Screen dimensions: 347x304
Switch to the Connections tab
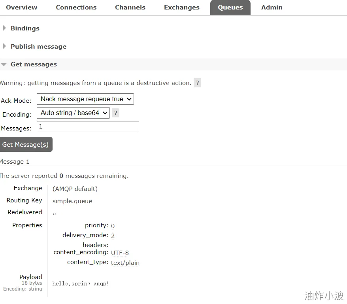click(76, 7)
